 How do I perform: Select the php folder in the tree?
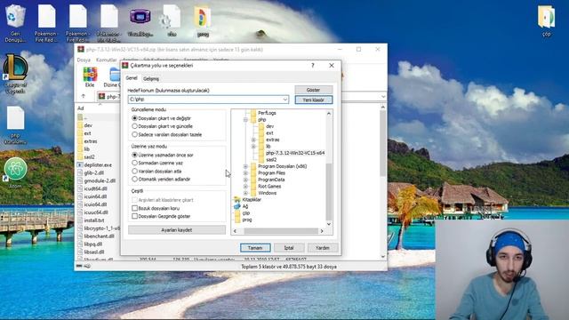[258, 119]
